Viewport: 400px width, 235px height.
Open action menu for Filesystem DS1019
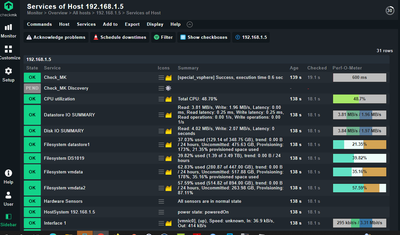(161, 158)
